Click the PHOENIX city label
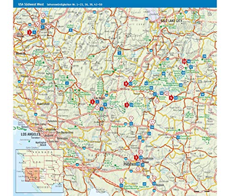This screenshot has height=196, width=230. pos(130,164)
